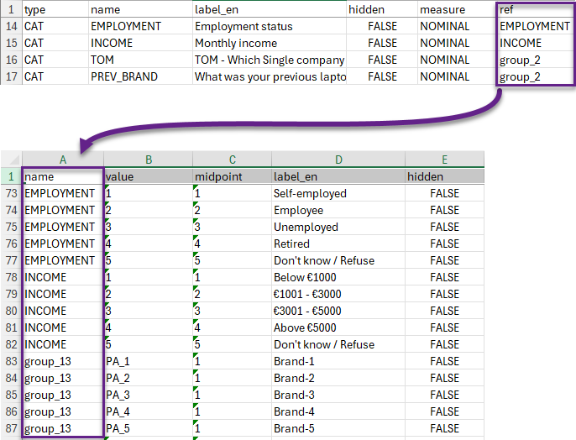Click the 'measure' header cell
576x440 pixels.
(x=442, y=9)
